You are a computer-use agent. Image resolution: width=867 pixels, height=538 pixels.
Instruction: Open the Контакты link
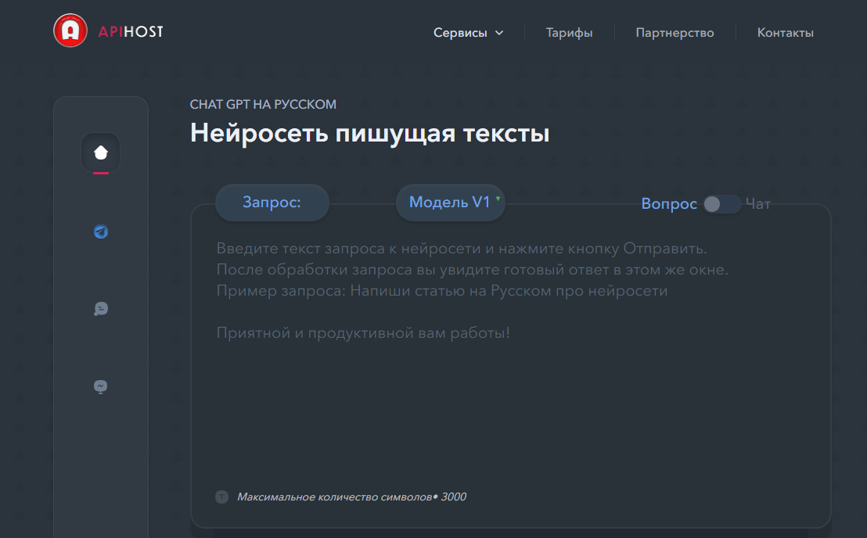[x=785, y=33]
